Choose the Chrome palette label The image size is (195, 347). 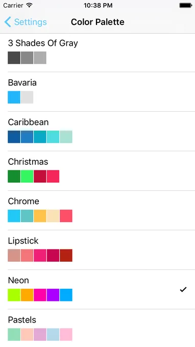[23, 201]
